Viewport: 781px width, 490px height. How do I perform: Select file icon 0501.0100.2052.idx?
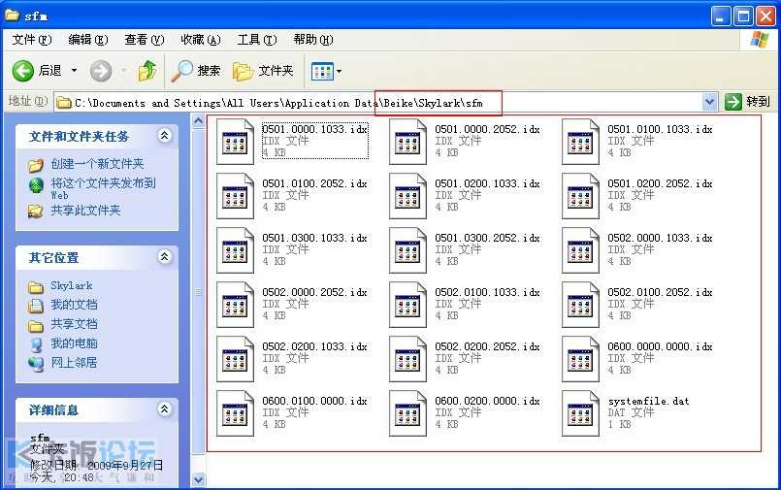[235, 196]
